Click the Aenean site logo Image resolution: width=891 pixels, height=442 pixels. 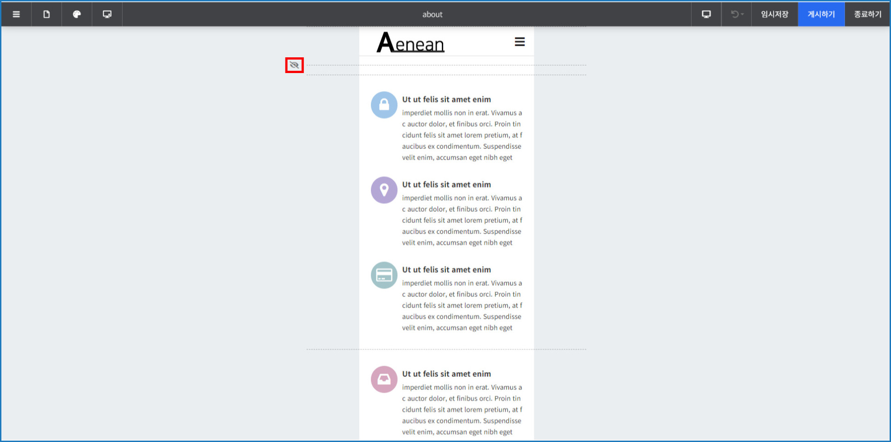[x=410, y=43]
